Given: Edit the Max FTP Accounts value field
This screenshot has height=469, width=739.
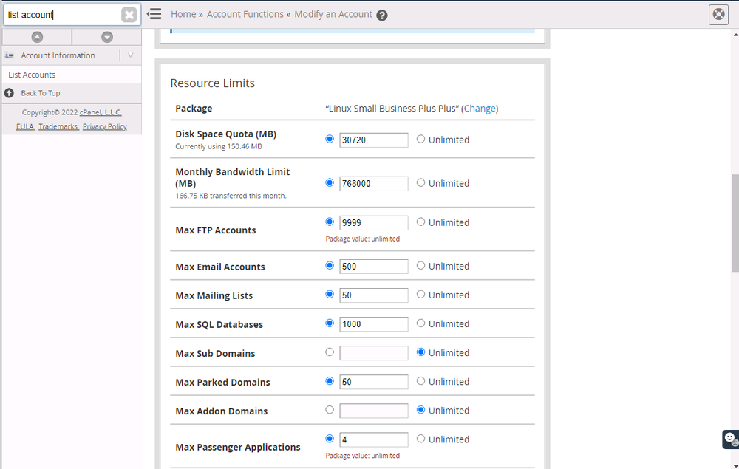Looking at the screenshot, I should [x=374, y=223].
